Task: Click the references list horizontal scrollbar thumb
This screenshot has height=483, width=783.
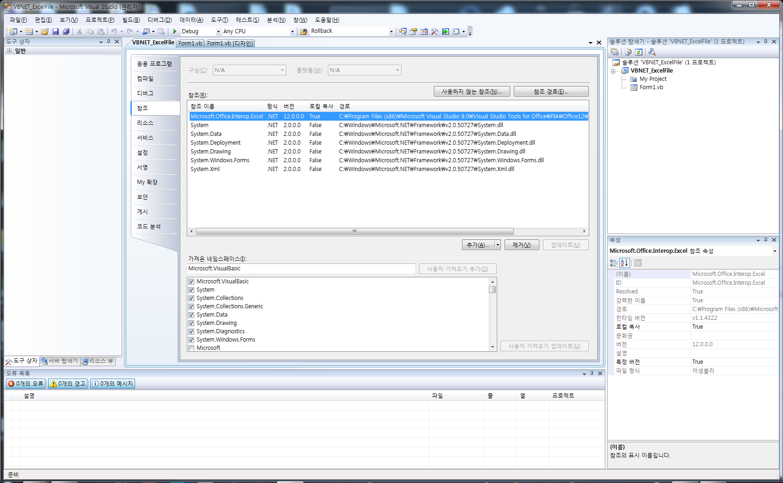Action: [355, 231]
